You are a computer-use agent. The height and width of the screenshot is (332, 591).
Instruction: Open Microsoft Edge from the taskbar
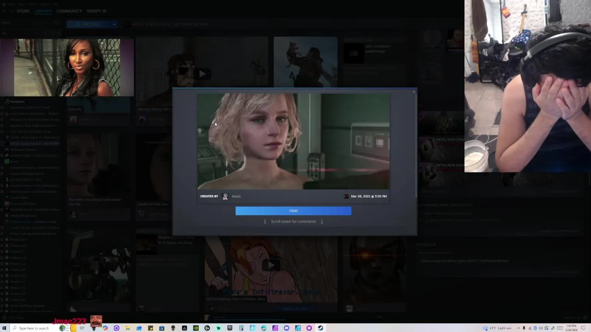click(x=264, y=328)
